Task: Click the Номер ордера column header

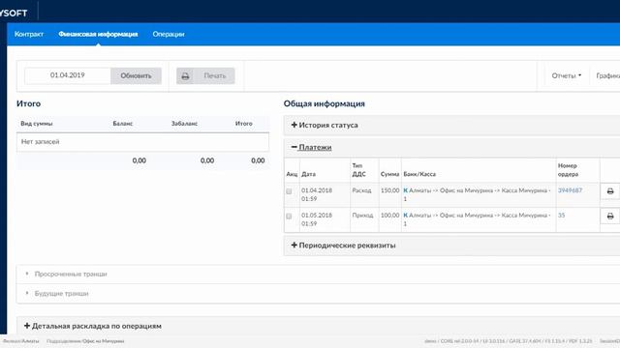Action: (x=568, y=170)
